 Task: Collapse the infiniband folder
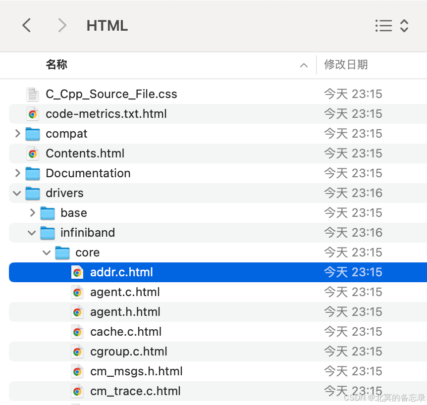pyautogui.click(x=32, y=233)
